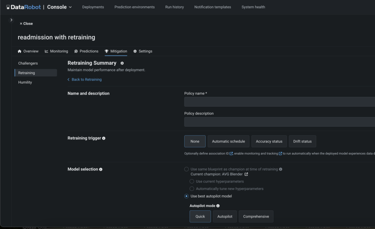Image resolution: width=375 pixels, height=229 pixels.
Task: Click the Overview home icon
Action: (x=19, y=51)
